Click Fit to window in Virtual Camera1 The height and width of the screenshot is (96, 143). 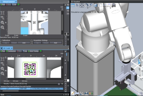(x=3, y=13)
